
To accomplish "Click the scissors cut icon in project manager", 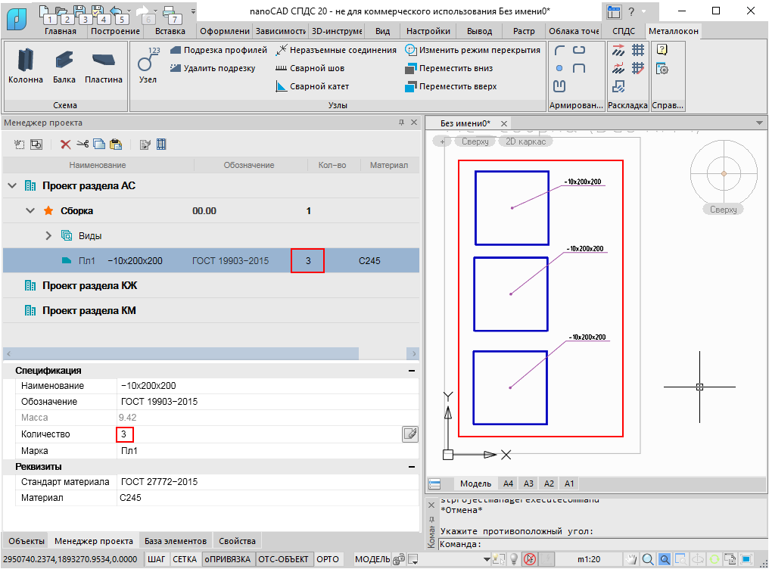I will click(x=83, y=145).
